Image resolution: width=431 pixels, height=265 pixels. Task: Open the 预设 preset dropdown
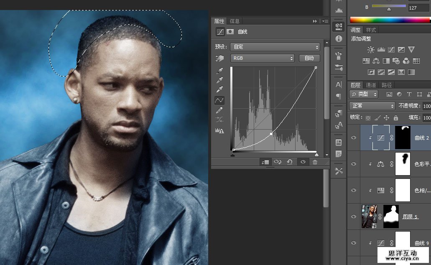275,47
